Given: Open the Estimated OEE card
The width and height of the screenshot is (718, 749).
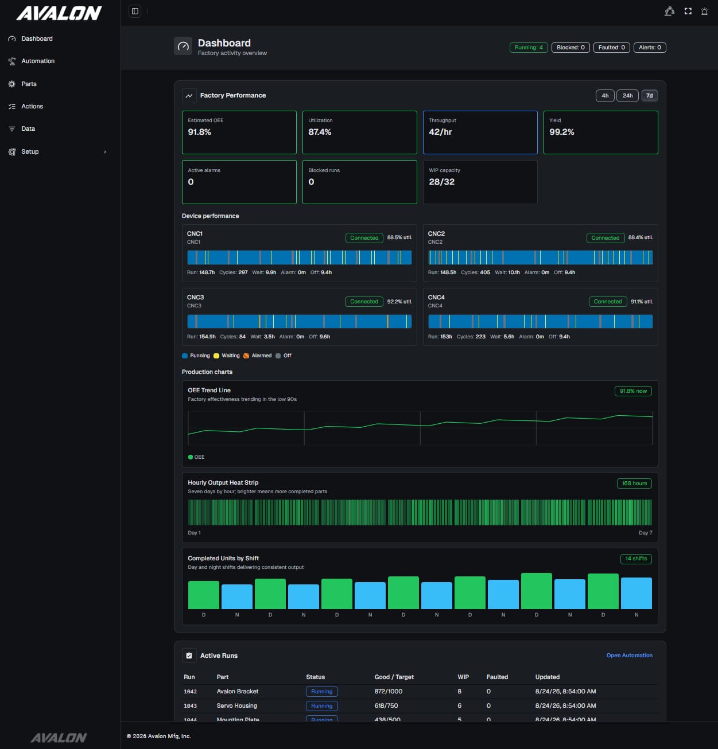Looking at the screenshot, I should [239, 132].
